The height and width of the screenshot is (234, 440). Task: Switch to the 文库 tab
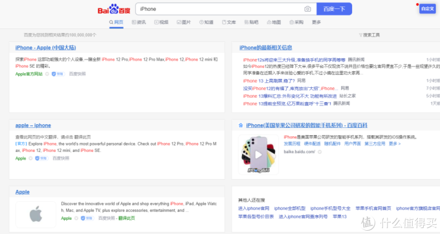(228, 22)
